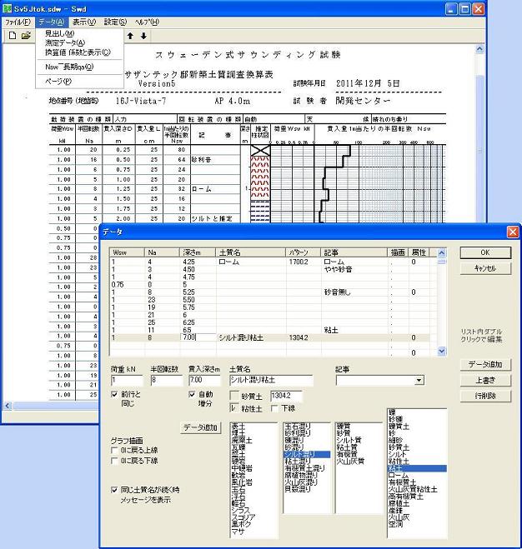Toggle the 前行と同じ checkbox
The image size is (522, 549).
pyautogui.click(x=114, y=395)
